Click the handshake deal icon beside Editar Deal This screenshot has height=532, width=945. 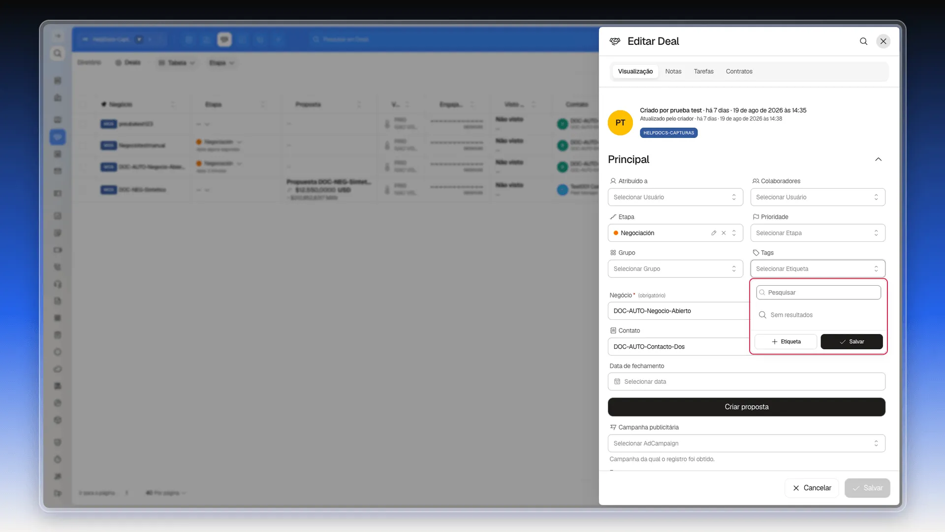pos(615,41)
